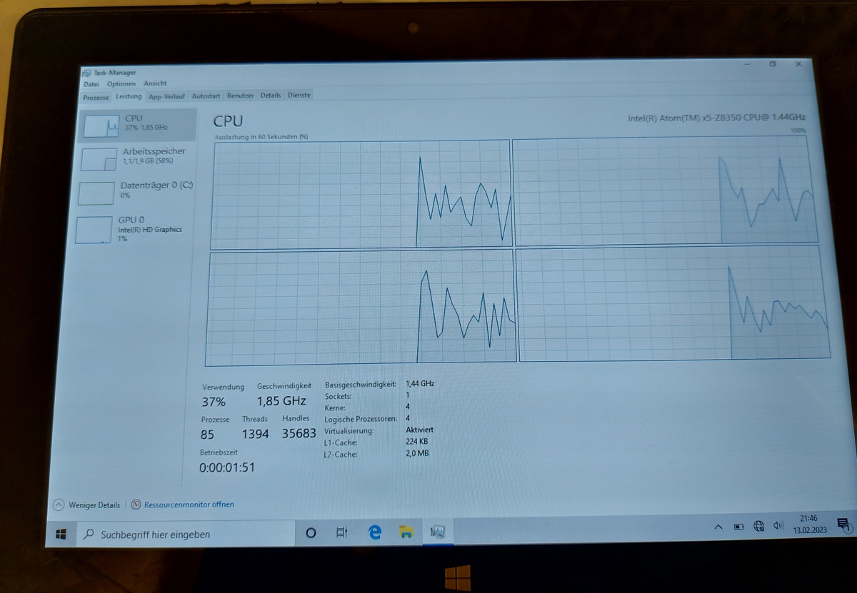The image size is (857, 593).
Task: Click the Handles count 35683
Action: pyautogui.click(x=299, y=433)
